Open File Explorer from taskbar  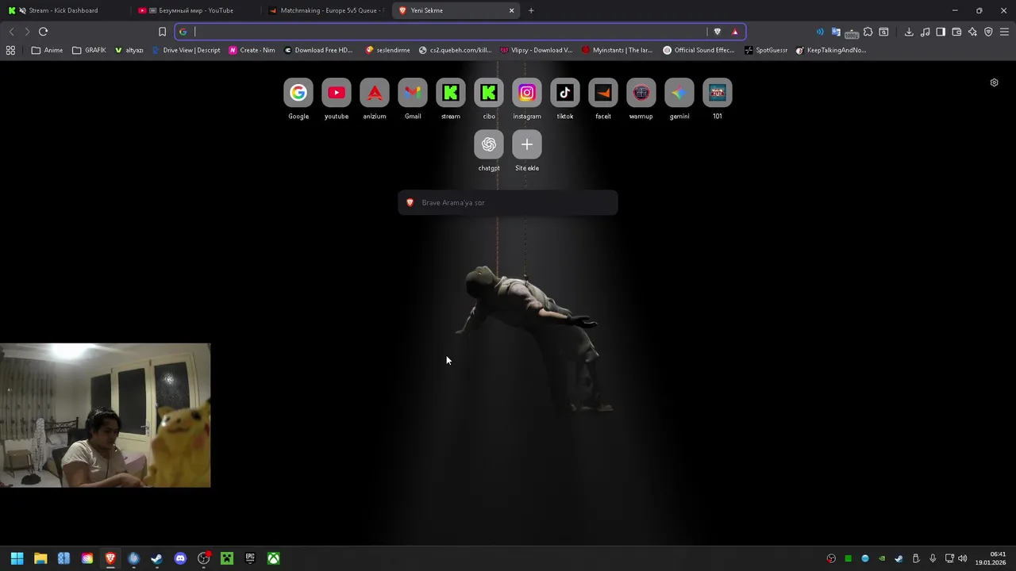tap(40, 558)
